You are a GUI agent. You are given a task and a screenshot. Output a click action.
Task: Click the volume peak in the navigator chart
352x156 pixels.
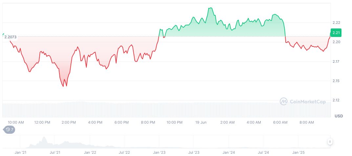tap(42, 141)
